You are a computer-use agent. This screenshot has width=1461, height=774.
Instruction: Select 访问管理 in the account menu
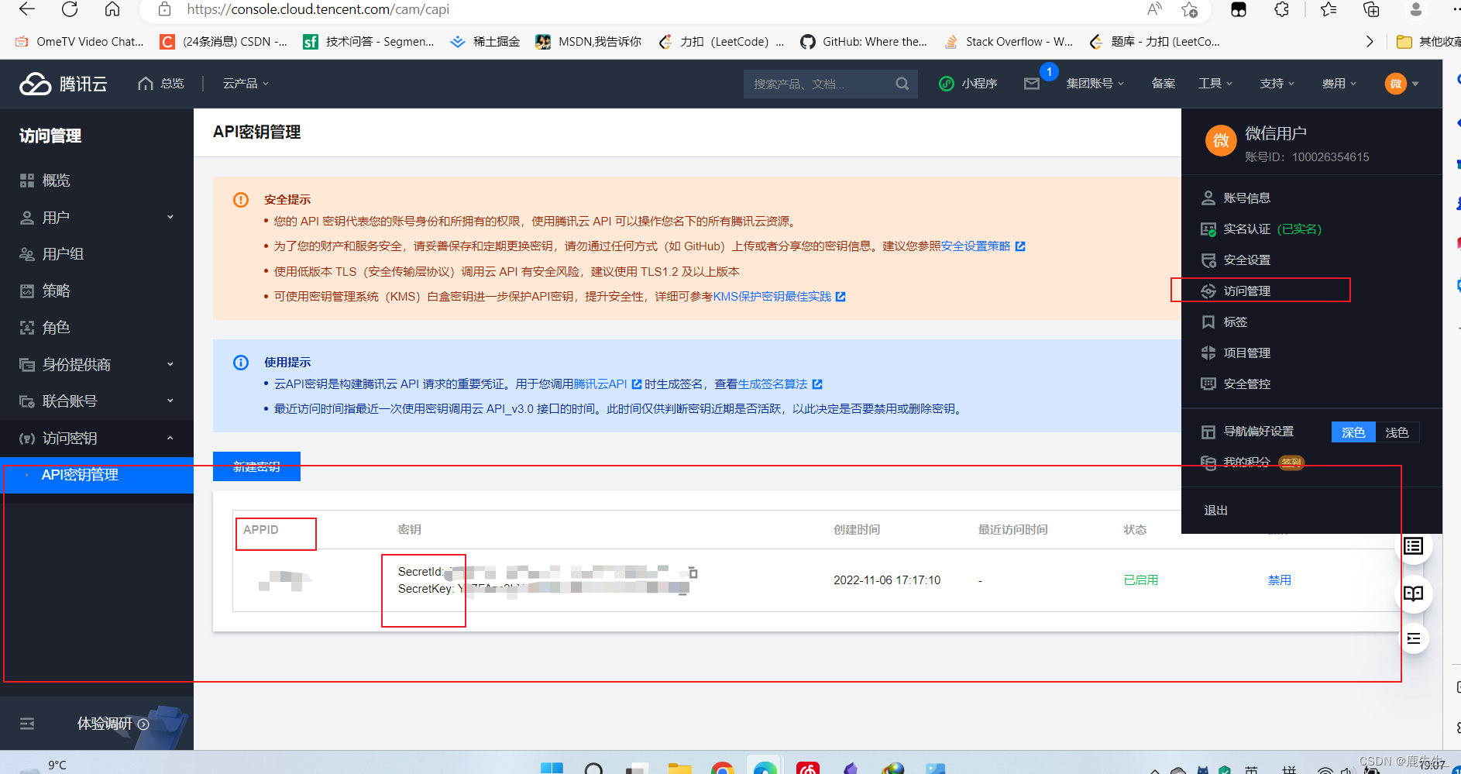pos(1246,291)
